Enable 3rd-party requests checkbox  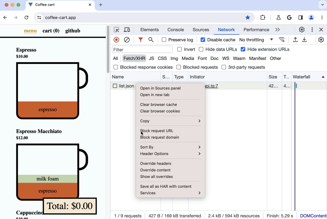[224, 67]
